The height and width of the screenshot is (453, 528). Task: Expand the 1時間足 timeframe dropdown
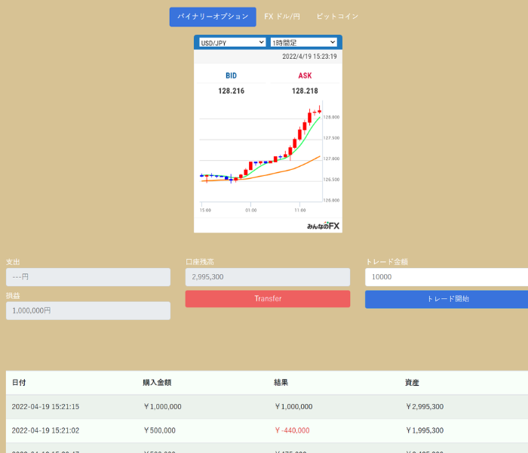tap(303, 43)
